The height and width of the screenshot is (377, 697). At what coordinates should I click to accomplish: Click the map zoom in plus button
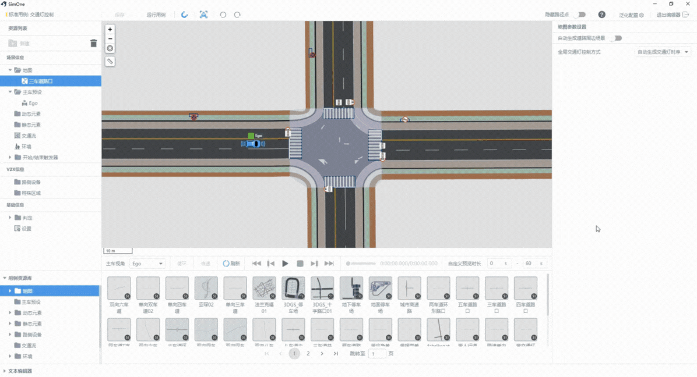[x=110, y=30]
